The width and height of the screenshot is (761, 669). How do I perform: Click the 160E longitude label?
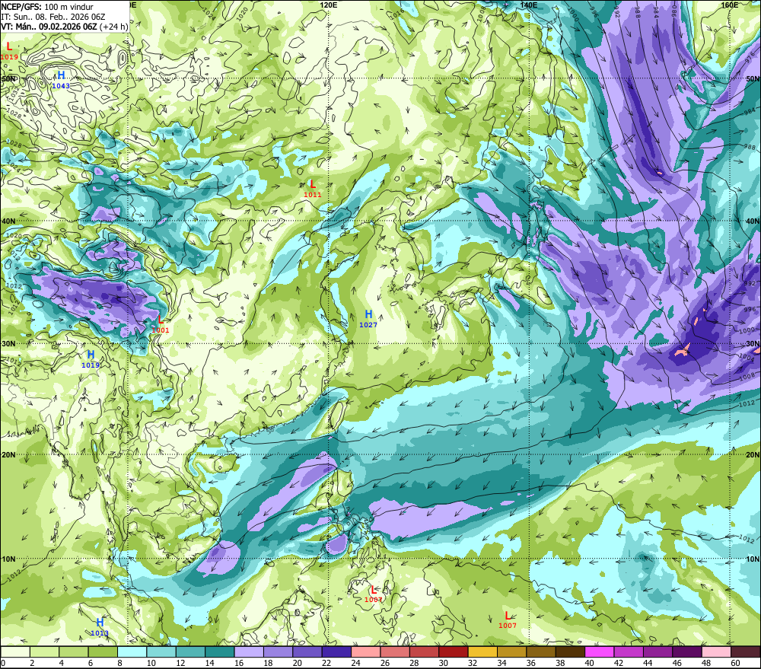pos(730,5)
